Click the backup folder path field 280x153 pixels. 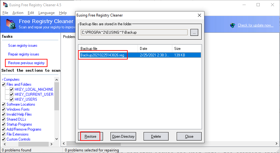tap(134, 32)
